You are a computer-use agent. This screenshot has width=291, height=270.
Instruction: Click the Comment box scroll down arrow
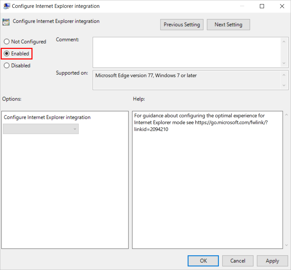[284, 63]
